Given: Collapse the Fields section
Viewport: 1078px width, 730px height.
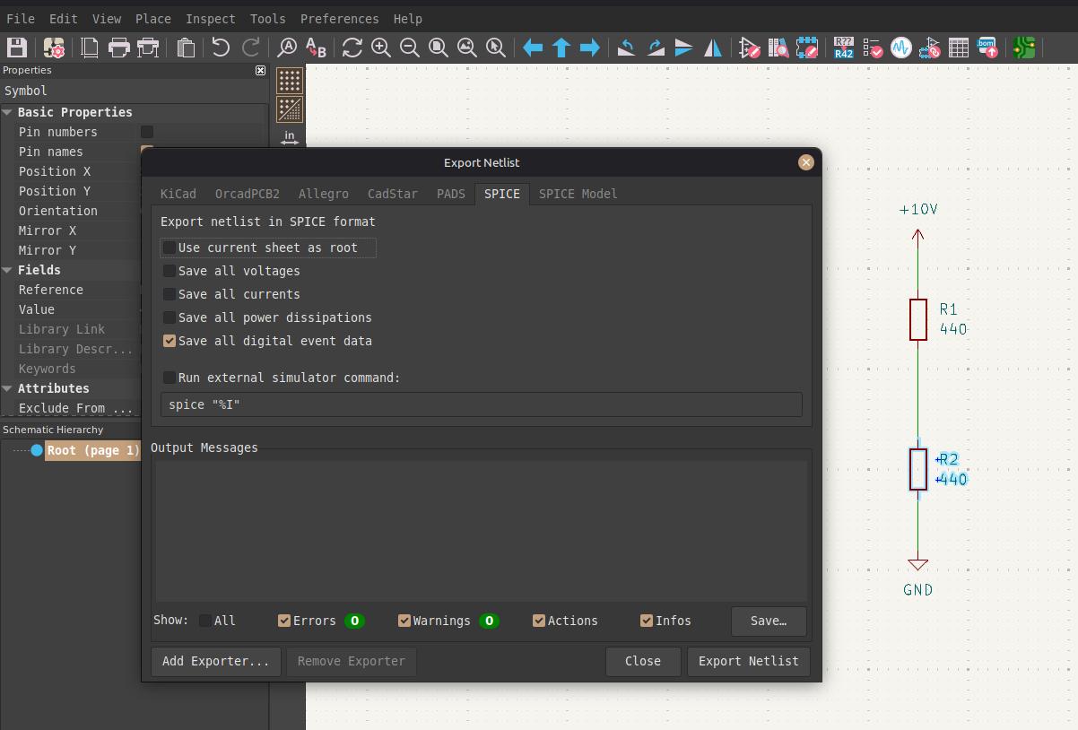Looking at the screenshot, I should tap(7, 270).
